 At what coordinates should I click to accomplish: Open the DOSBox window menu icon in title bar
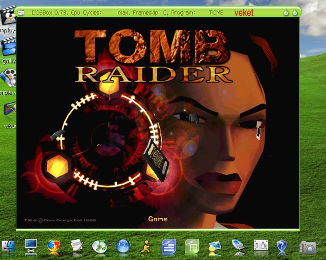21,13
